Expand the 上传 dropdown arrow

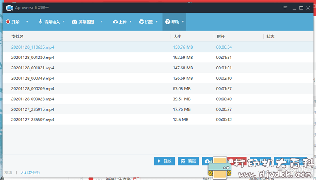pos(130,21)
